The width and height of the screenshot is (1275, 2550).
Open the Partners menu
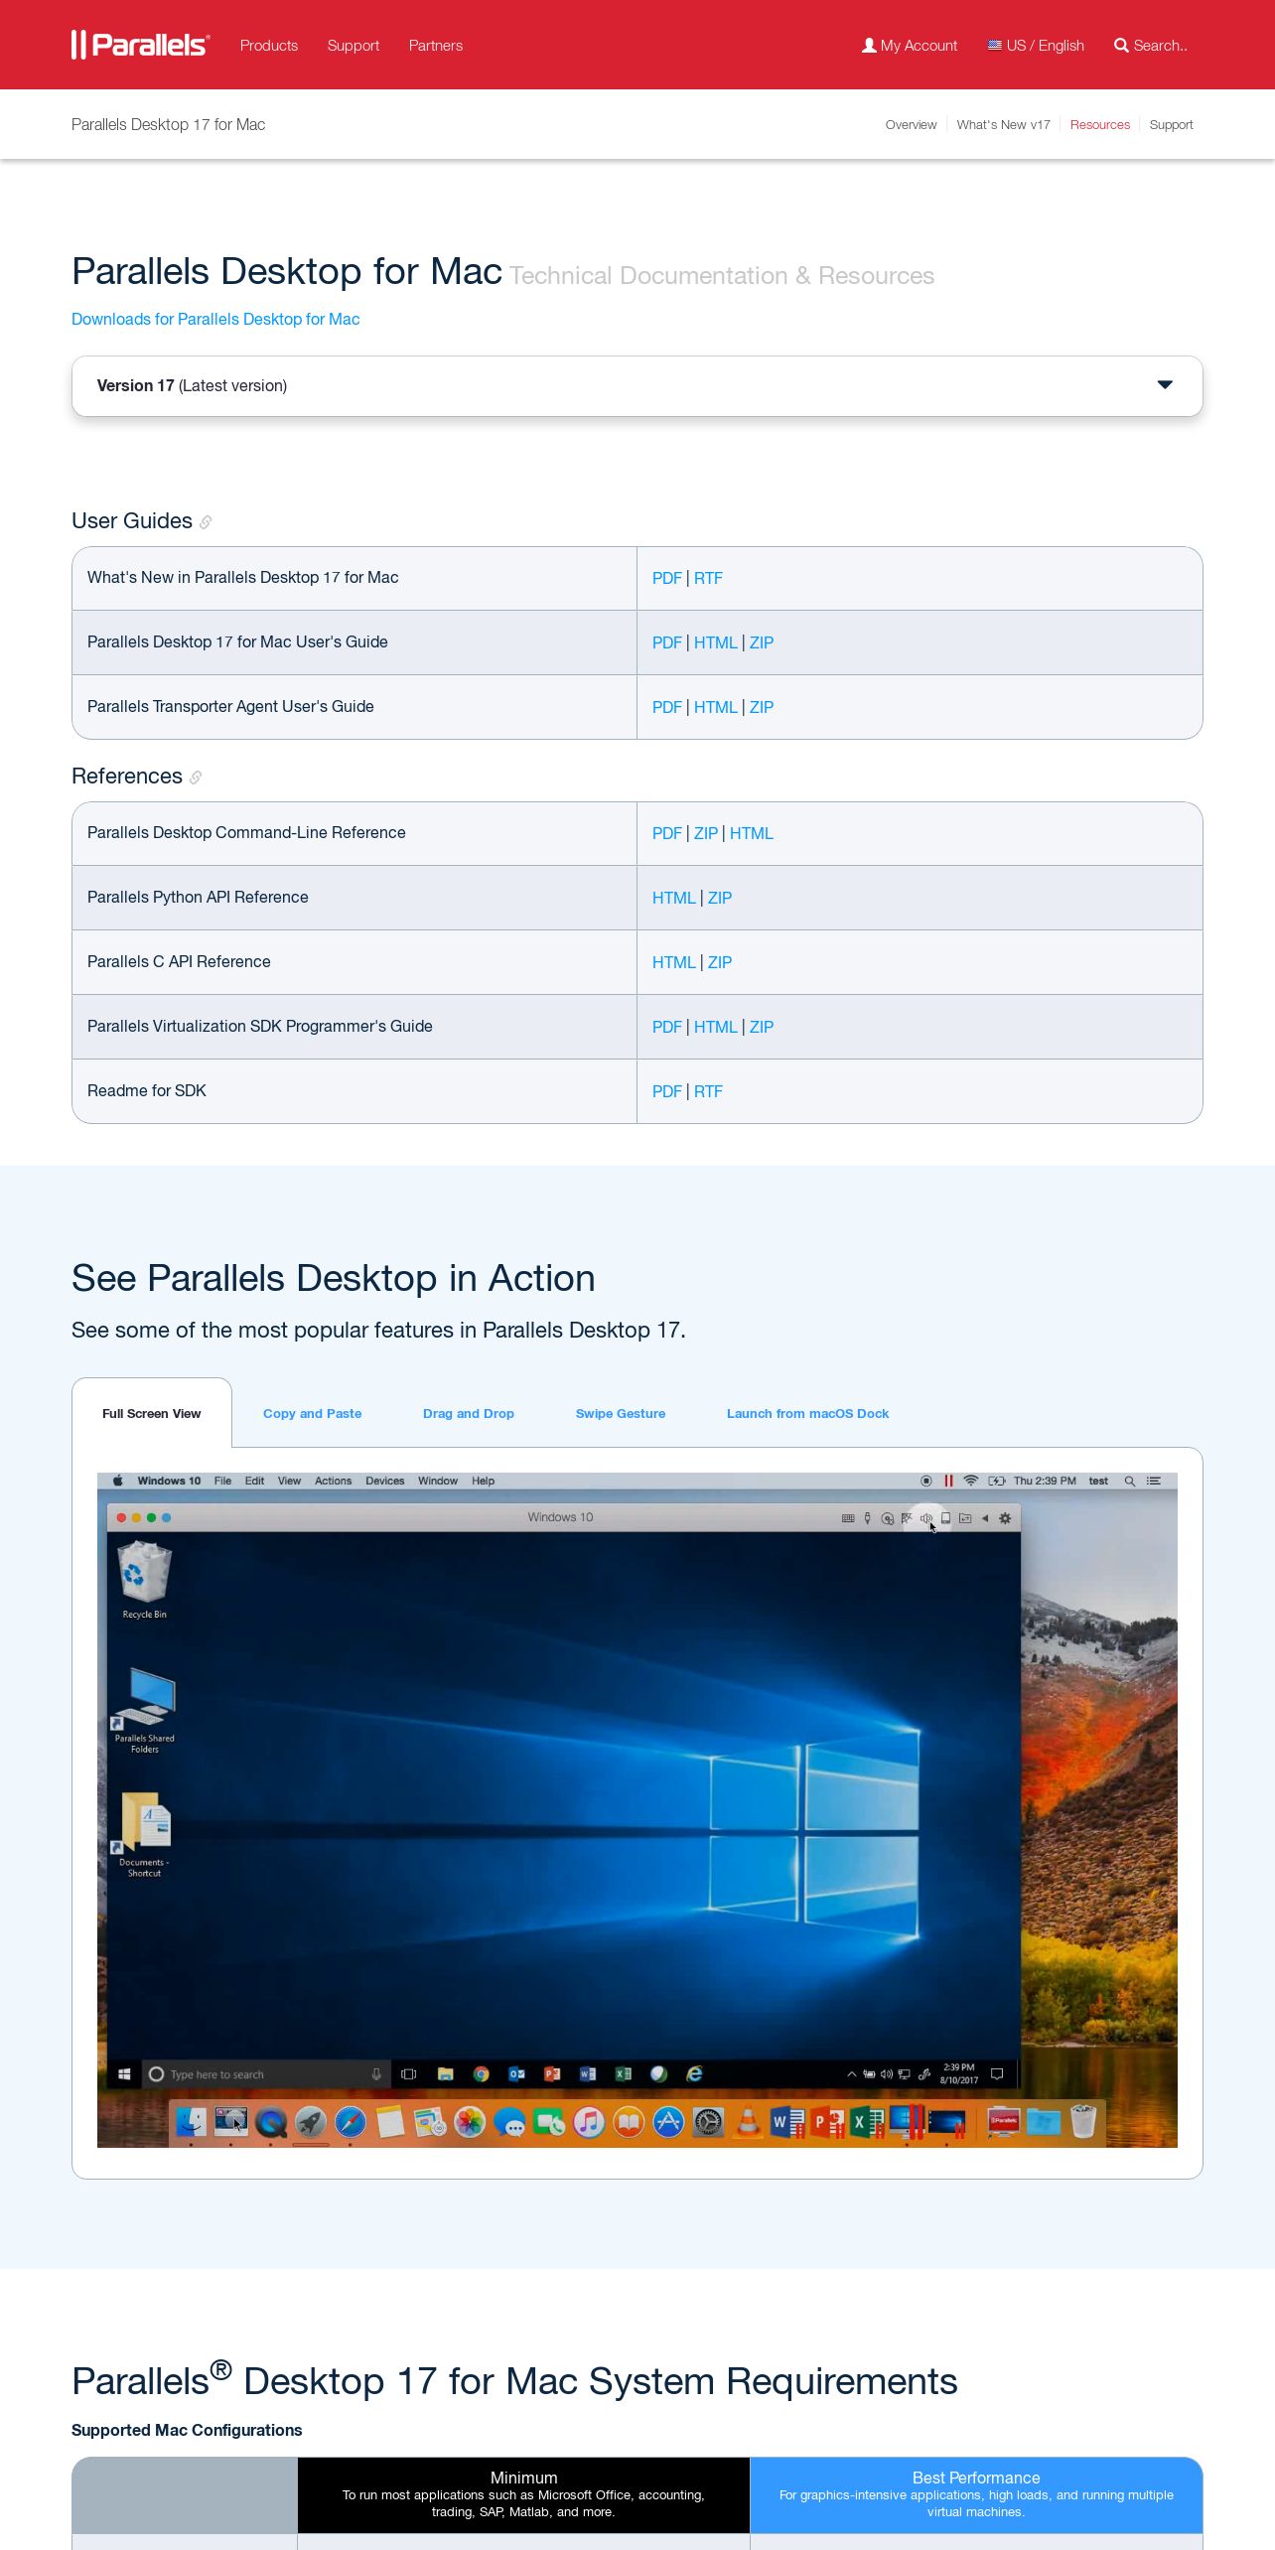coord(436,46)
